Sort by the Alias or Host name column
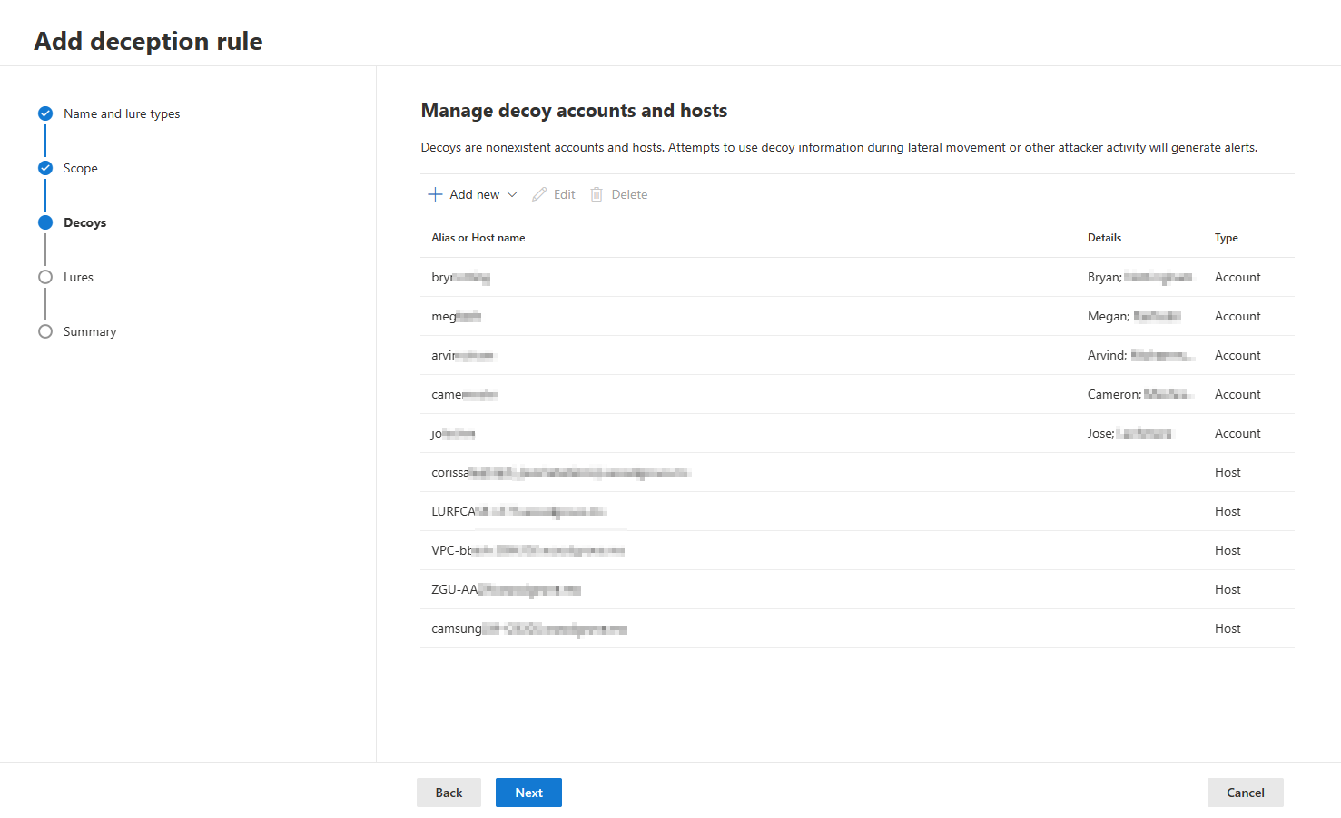 pyautogui.click(x=478, y=238)
